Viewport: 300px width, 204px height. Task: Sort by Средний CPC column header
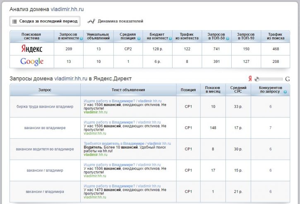tap(238, 90)
